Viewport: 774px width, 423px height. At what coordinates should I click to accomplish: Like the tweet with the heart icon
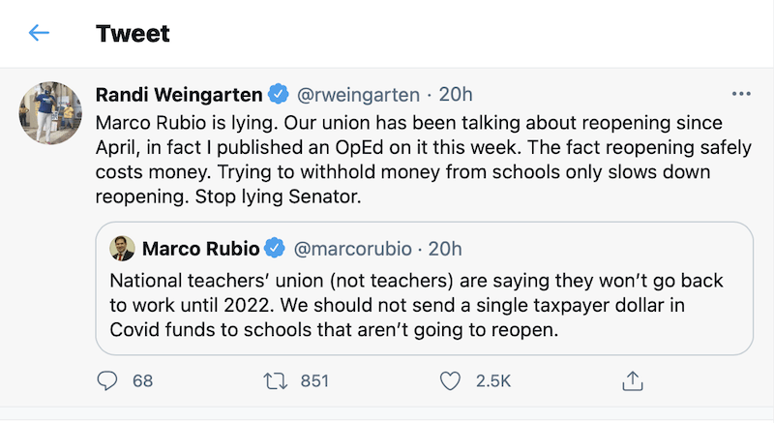[x=450, y=380]
